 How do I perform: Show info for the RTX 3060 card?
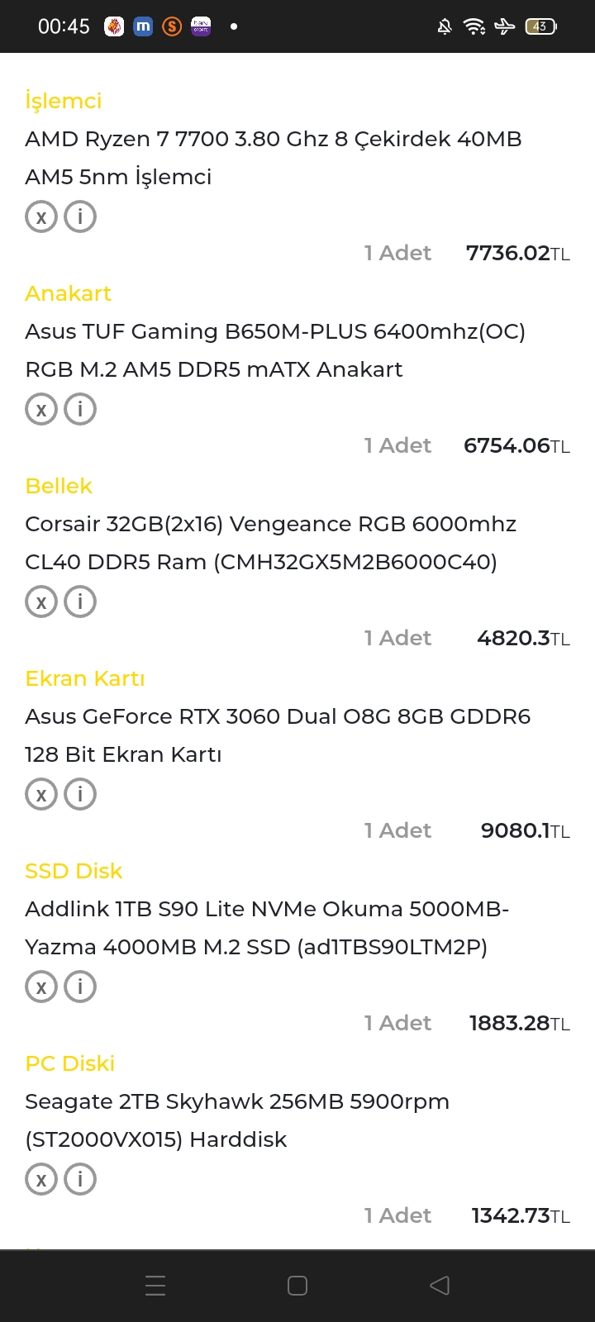80,795
